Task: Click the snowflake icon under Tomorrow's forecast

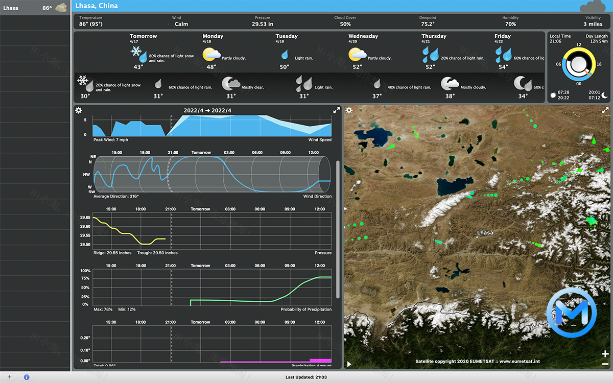Action: [136, 52]
